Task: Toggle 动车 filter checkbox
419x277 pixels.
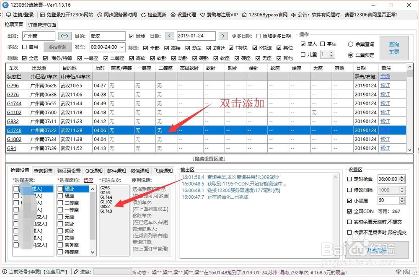Action: [x=188, y=48]
